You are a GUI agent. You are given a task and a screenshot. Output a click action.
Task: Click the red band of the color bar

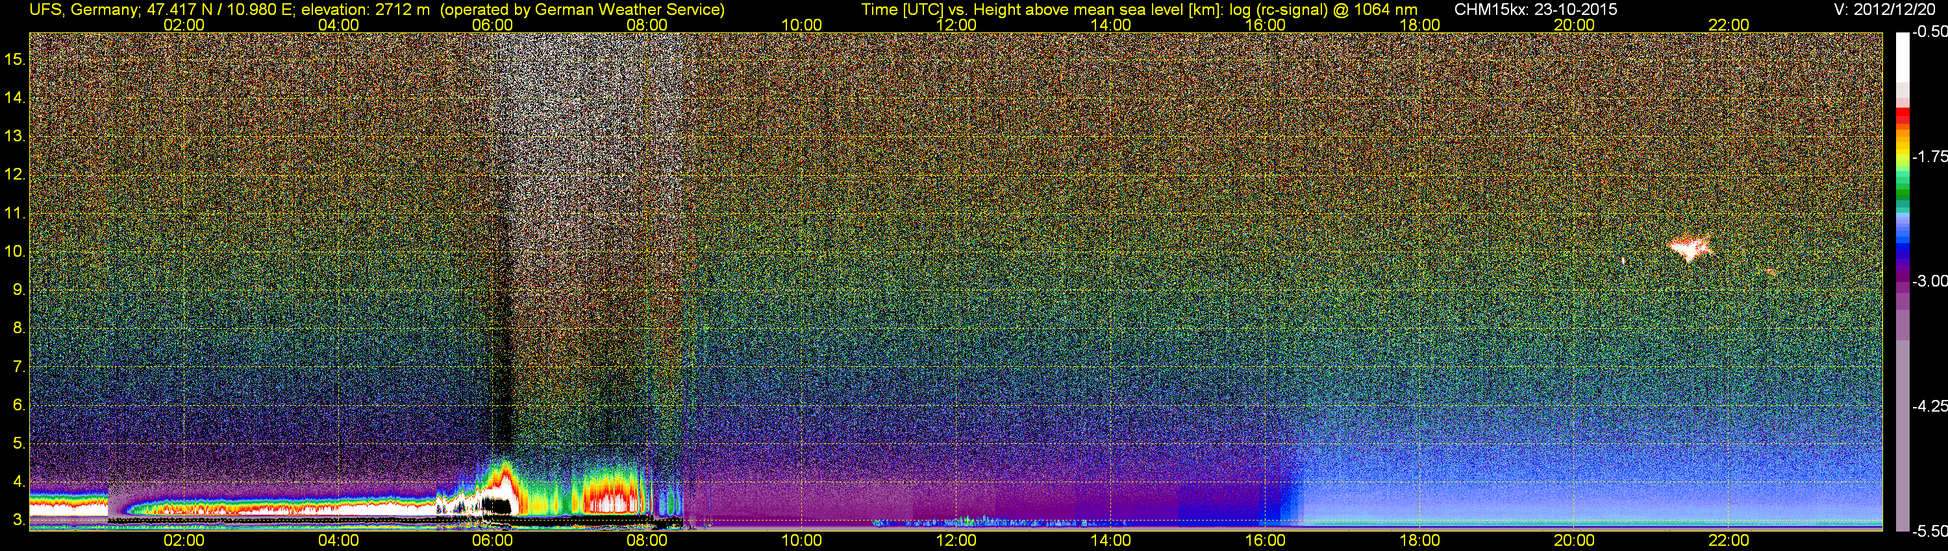pyautogui.click(x=1903, y=117)
